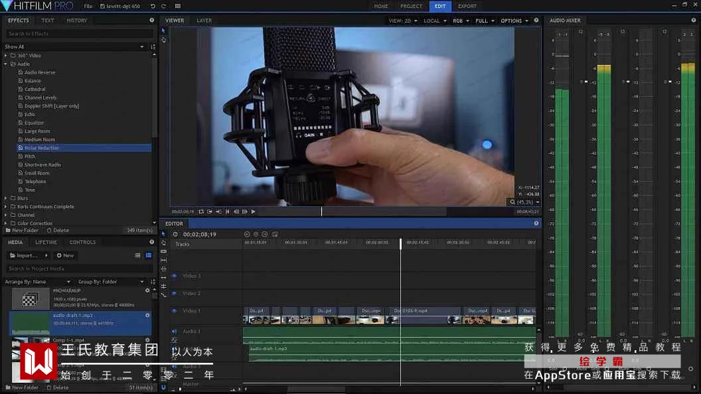Toggle timeline snapping icon
701x394 pixels.
click(x=163, y=387)
